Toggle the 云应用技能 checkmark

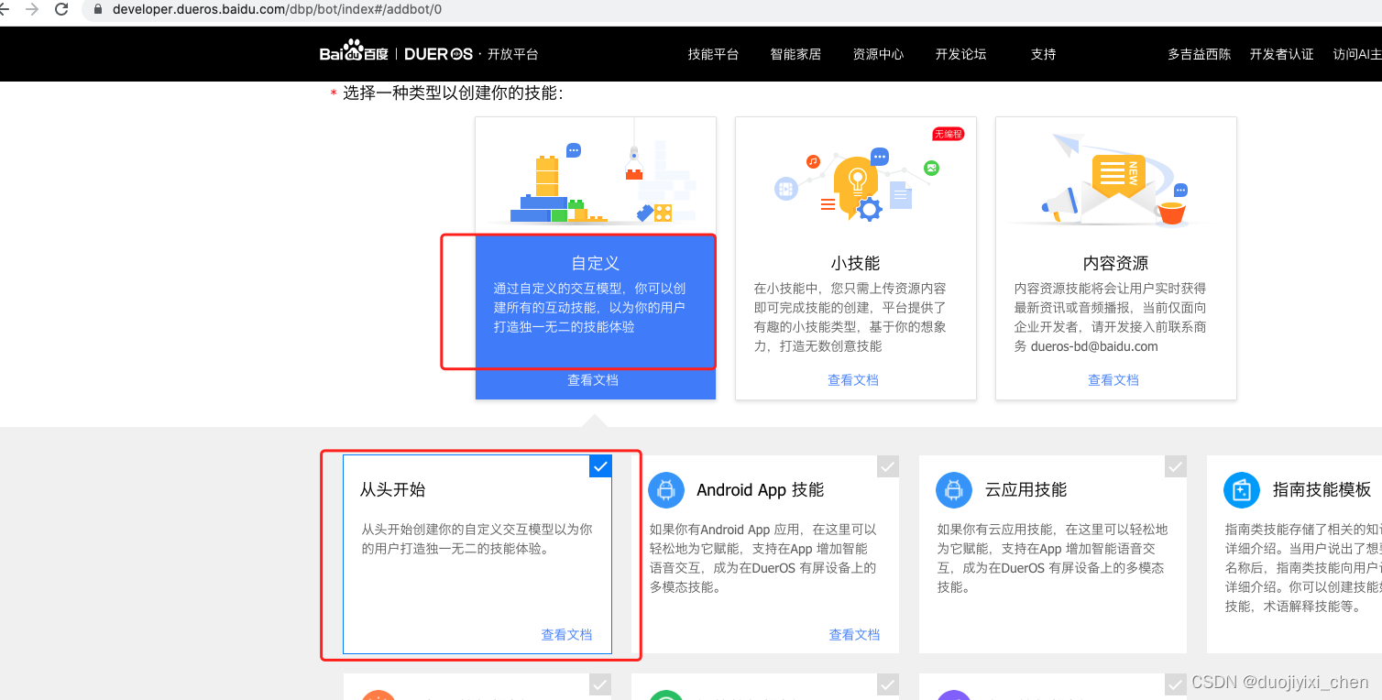pyautogui.click(x=1176, y=466)
